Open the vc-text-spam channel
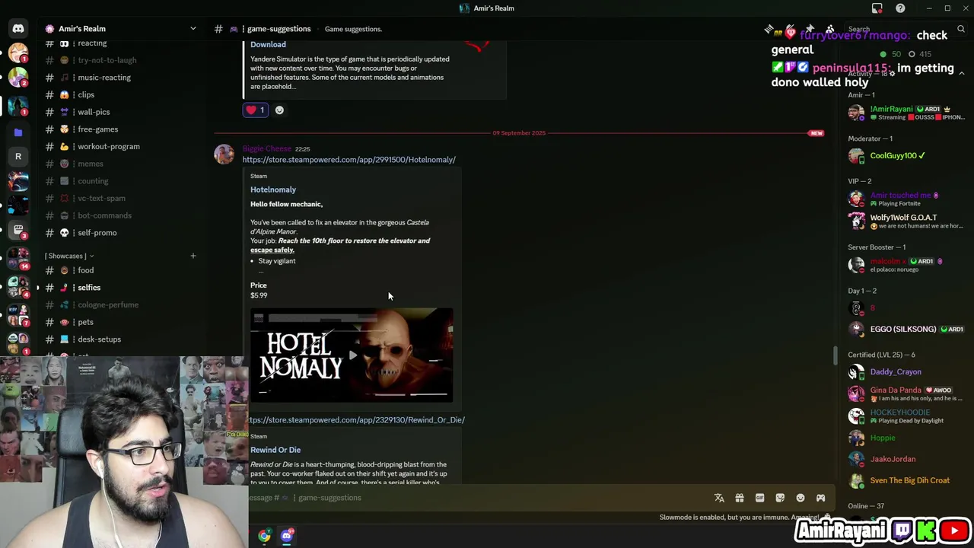974x548 pixels. coord(101,199)
